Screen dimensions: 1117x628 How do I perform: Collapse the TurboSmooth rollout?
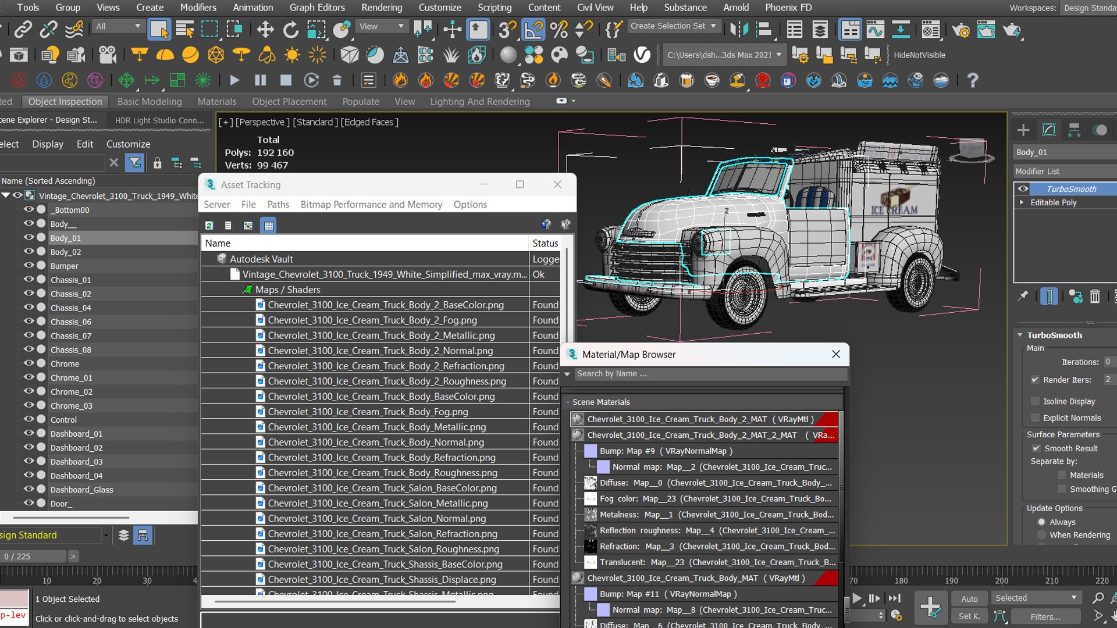[1020, 335]
